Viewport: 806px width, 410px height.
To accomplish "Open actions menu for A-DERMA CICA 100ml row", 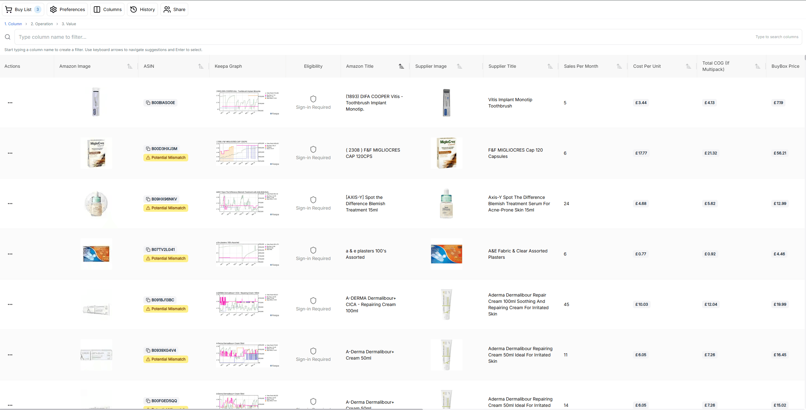I will click(x=10, y=304).
